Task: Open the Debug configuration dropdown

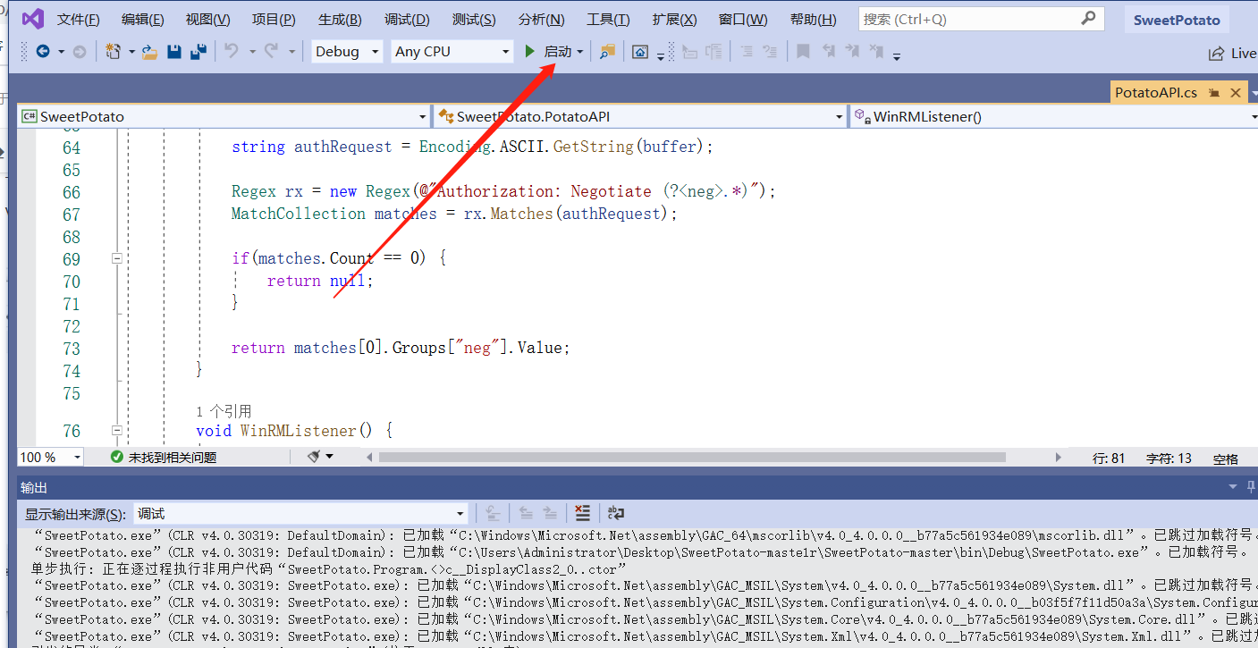Action: click(347, 52)
